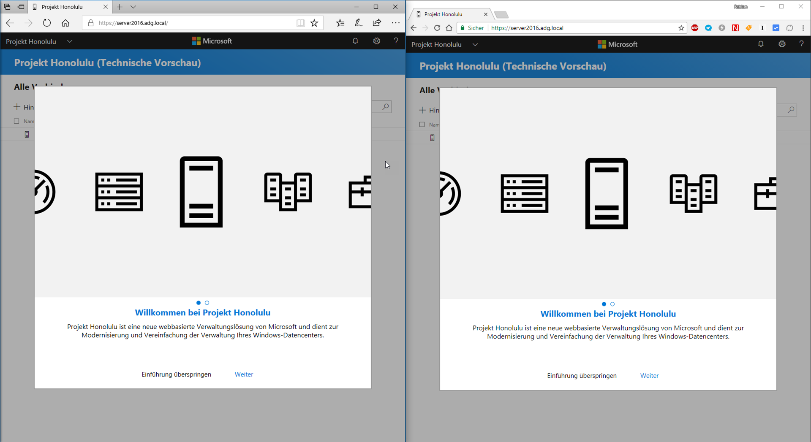Open notifications bell in Chrome window
Viewport: 811px width, 442px height.
coord(761,44)
